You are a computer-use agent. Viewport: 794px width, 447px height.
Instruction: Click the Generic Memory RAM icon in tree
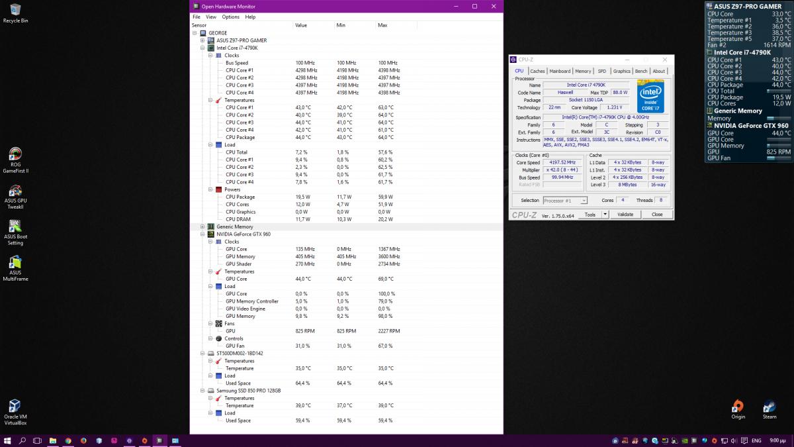(x=211, y=226)
